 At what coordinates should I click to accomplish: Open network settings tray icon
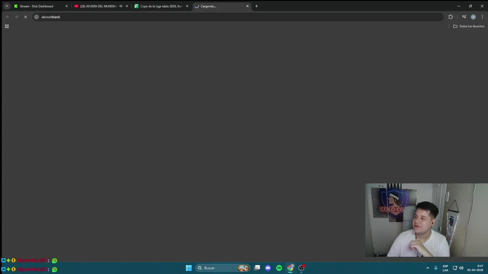(x=455, y=268)
